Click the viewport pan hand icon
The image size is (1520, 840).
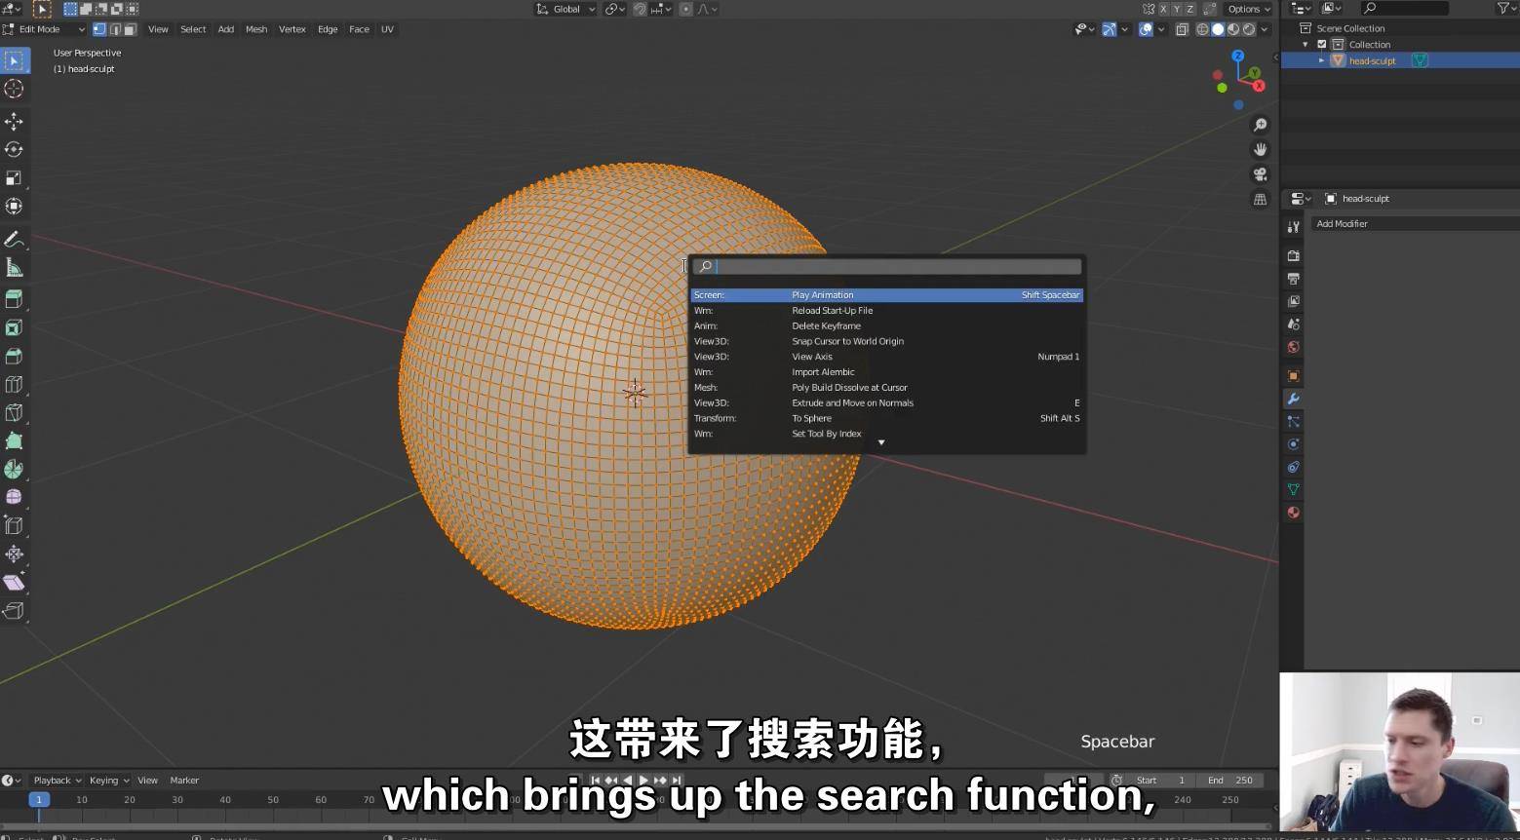pyautogui.click(x=1260, y=149)
